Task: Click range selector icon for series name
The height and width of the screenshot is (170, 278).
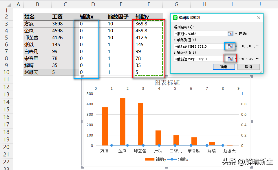Action: pyautogui.click(x=230, y=33)
